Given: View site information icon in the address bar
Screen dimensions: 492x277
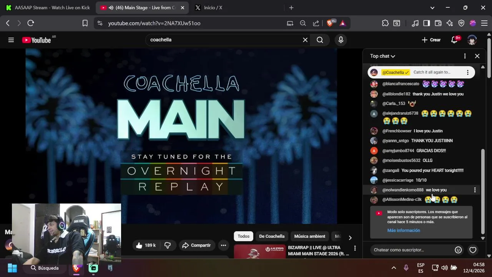Looking at the screenshot, I should 100,23.
